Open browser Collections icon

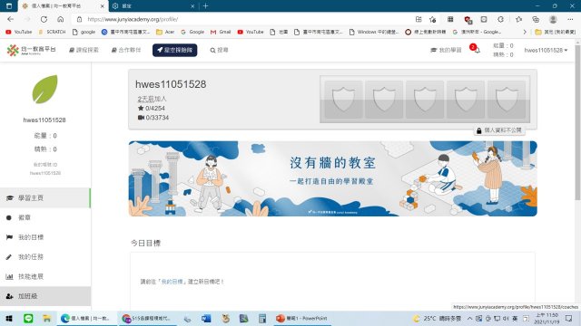point(536,19)
